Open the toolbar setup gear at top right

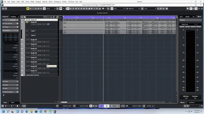click(x=202, y=9)
